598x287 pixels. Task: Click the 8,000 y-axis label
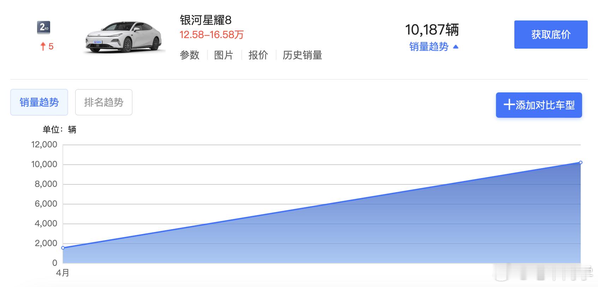(x=46, y=184)
